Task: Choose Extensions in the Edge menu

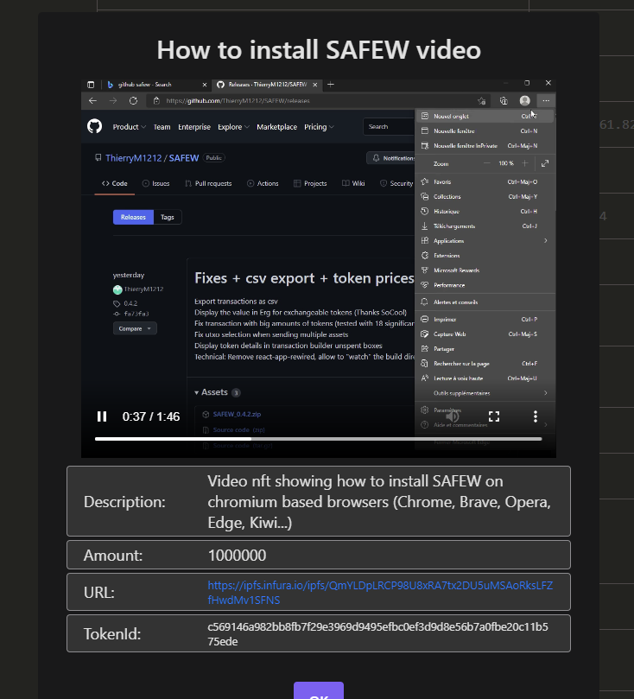Action: point(485,256)
